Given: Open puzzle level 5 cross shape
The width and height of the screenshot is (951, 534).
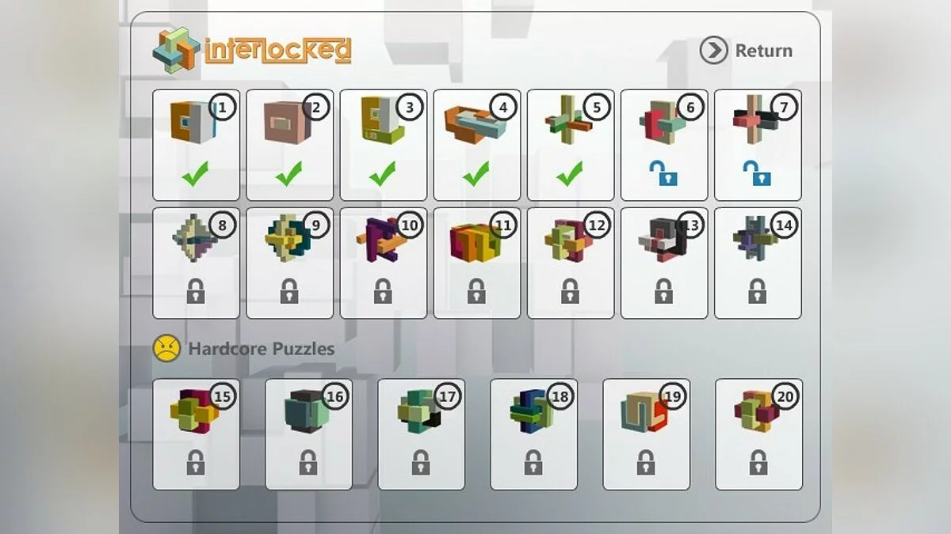Looking at the screenshot, I should [x=571, y=145].
